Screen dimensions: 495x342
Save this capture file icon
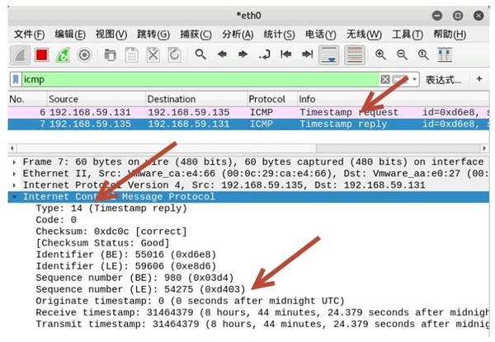click(x=132, y=55)
